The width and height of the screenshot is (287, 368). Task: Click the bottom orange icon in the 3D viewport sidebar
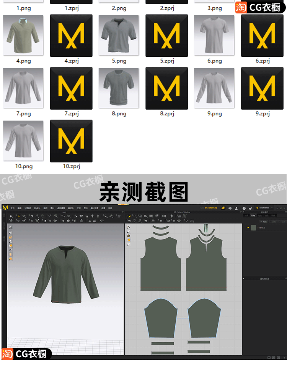[11, 259]
